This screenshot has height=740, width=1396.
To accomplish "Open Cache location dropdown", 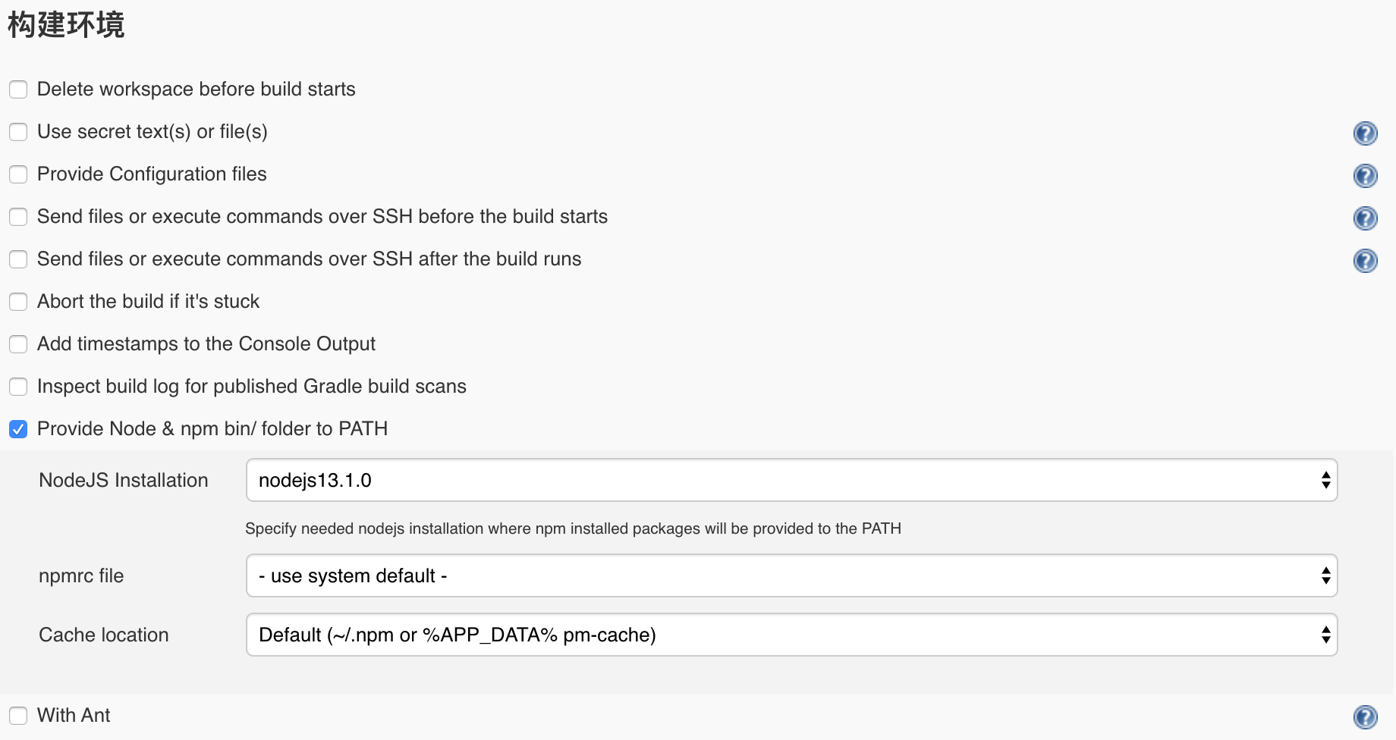I will (x=791, y=635).
